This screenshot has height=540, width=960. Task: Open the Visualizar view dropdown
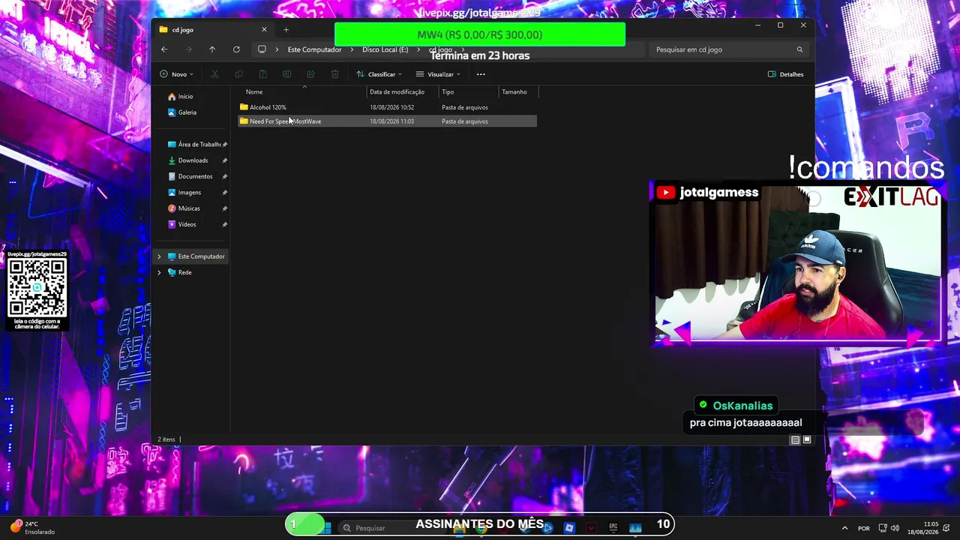(x=438, y=74)
